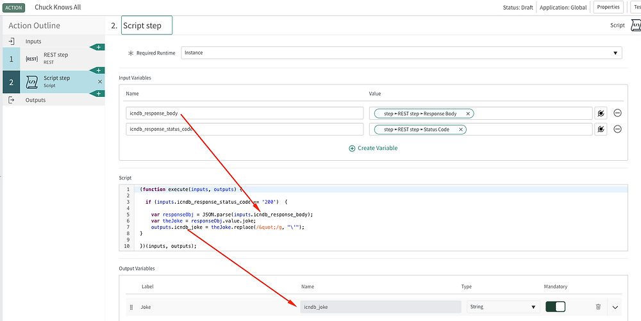Click the plus icon beside Create Variable
The height and width of the screenshot is (321, 641).
[x=352, y=148]
